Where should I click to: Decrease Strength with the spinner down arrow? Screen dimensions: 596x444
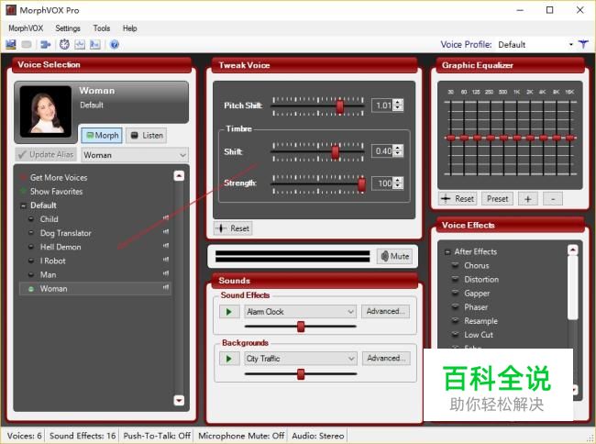point(398,186)
